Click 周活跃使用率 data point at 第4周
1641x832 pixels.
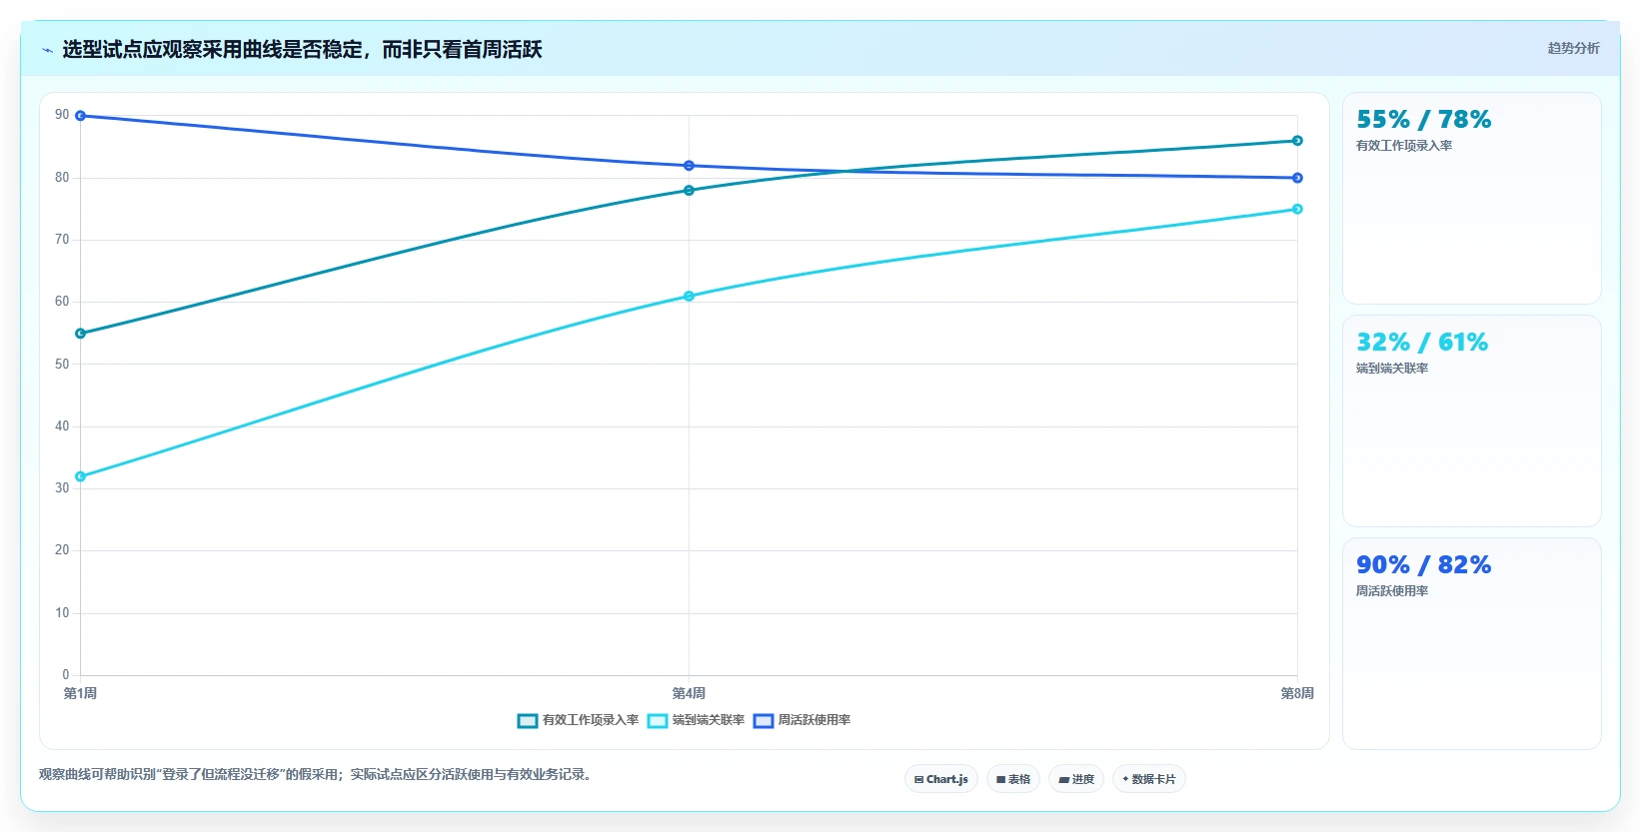[689, 166]
